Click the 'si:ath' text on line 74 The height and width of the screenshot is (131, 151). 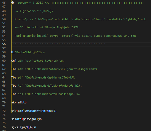click(x=16, y=119)
